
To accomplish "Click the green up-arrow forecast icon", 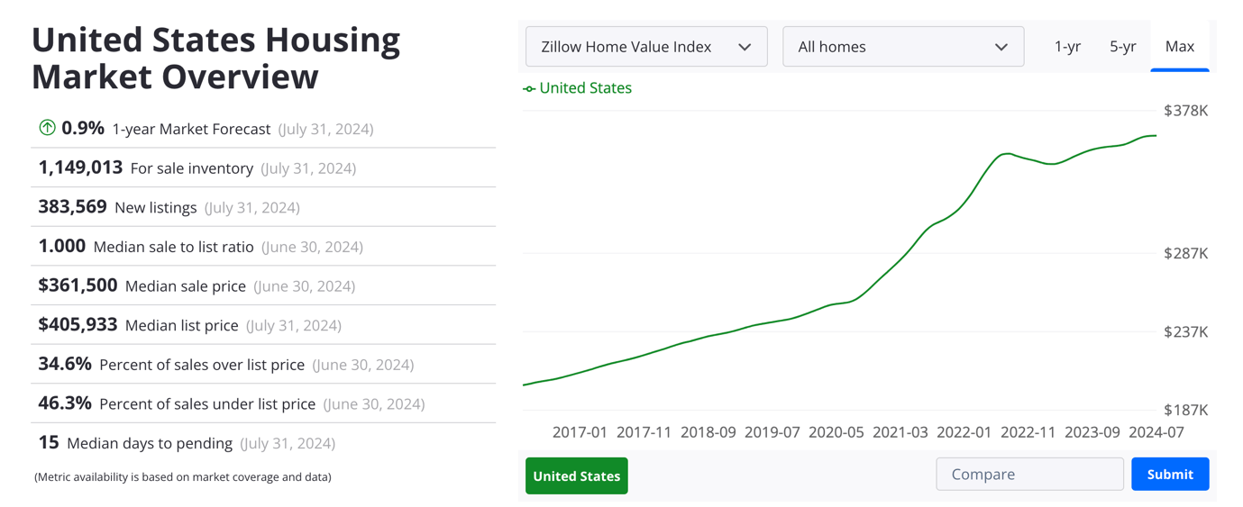I will [x=47, y=128].
